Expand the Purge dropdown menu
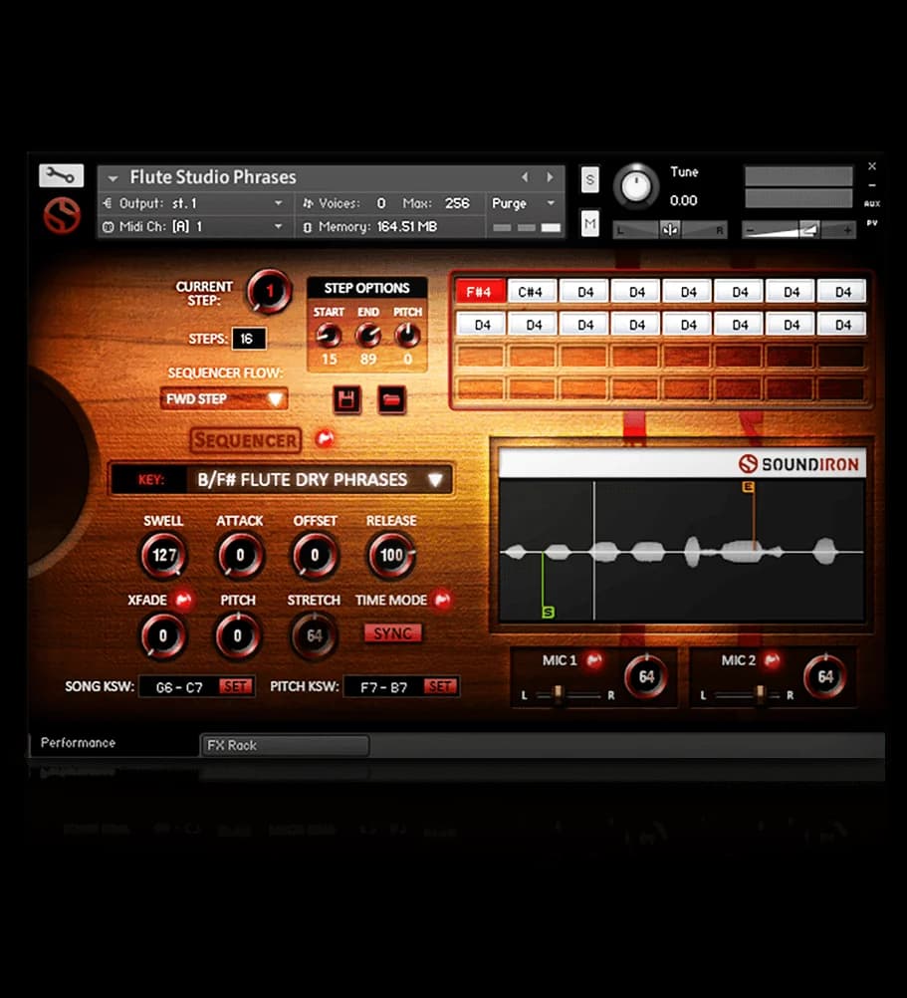Image resolution: width=907 pixels, height=998 pixels. click(x=524, y=203)
